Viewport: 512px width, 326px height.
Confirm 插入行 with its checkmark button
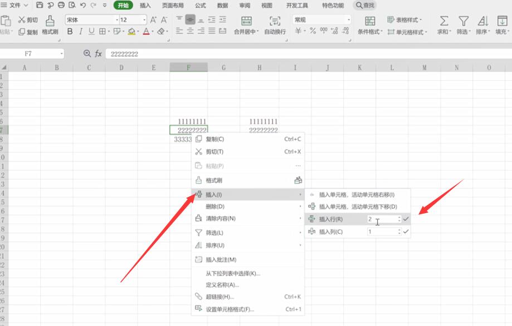406,219
